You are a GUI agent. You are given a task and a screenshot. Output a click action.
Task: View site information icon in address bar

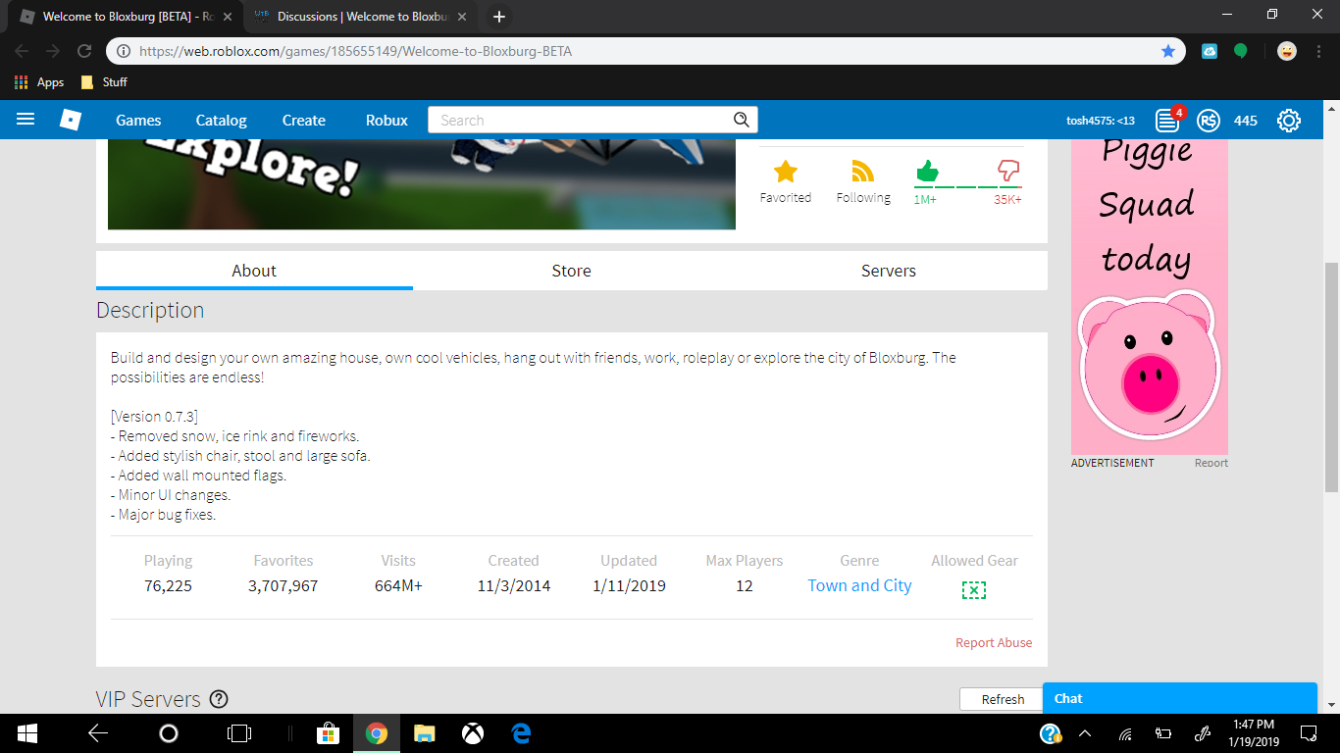124,51
